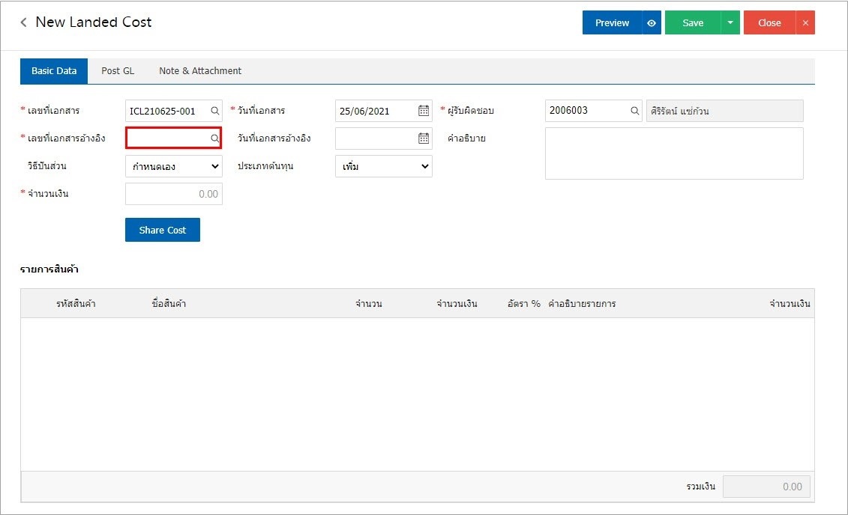Click the green Save button
Screen dimensions: 848x515
693,22
